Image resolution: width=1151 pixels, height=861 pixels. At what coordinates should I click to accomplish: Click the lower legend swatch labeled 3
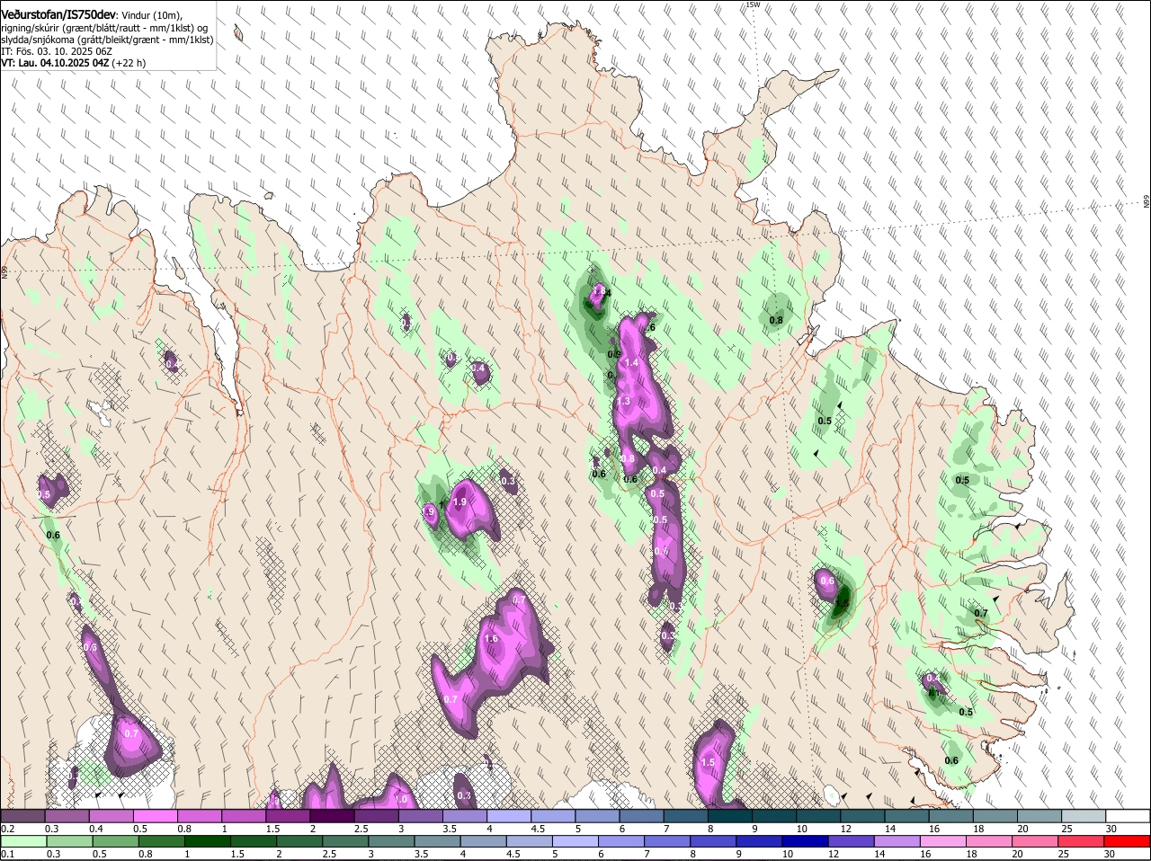point(392,841)
